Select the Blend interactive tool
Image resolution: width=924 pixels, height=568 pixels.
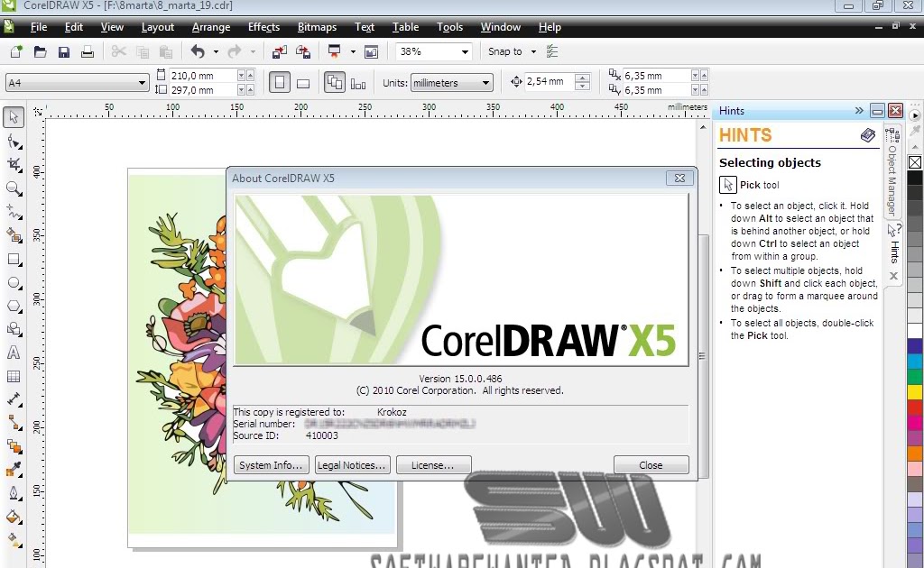(14, 446)
